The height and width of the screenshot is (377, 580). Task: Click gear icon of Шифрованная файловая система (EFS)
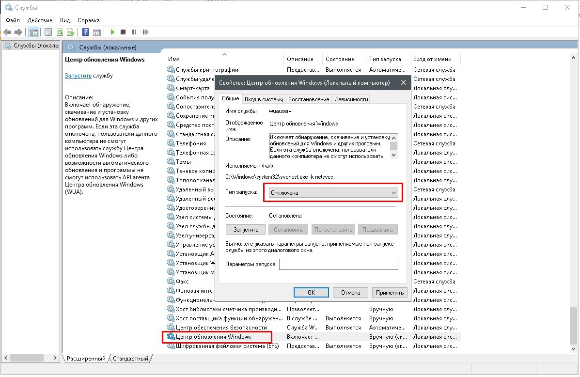pyautogui.click(x=171, y=346)
